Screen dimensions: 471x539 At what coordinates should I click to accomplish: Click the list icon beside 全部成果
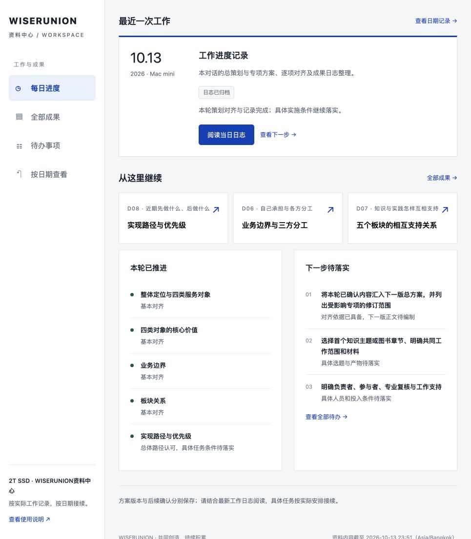19,117
